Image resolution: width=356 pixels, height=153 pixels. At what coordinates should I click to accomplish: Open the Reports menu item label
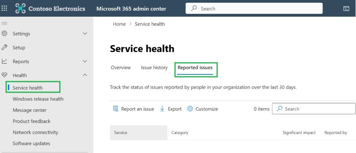click(21, 62)
